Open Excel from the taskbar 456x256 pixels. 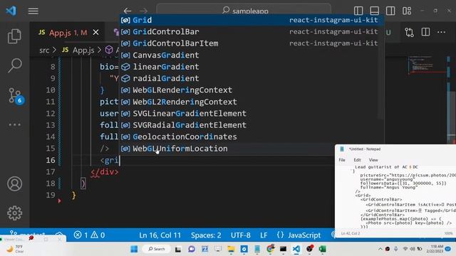(323, 249)
